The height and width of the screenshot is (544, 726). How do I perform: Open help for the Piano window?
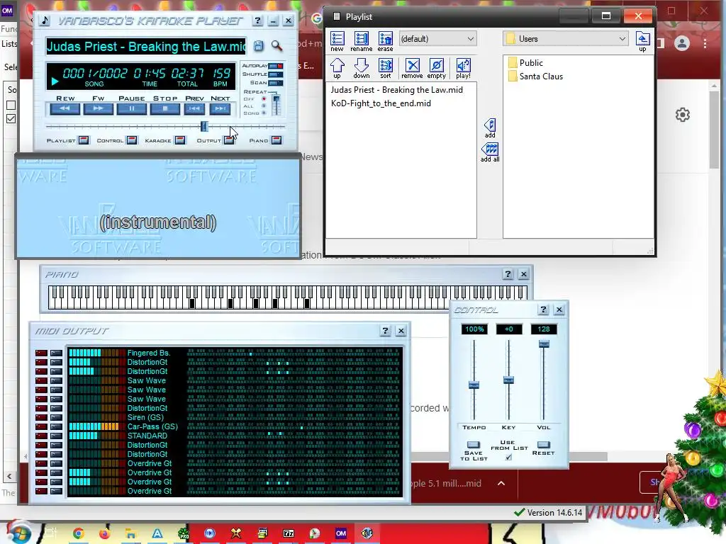[508, 274]
